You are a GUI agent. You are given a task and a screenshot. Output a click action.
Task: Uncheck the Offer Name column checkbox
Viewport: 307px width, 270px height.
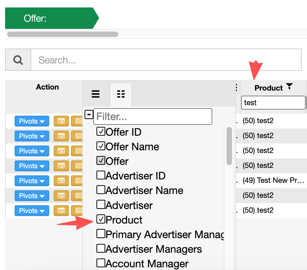101,146
